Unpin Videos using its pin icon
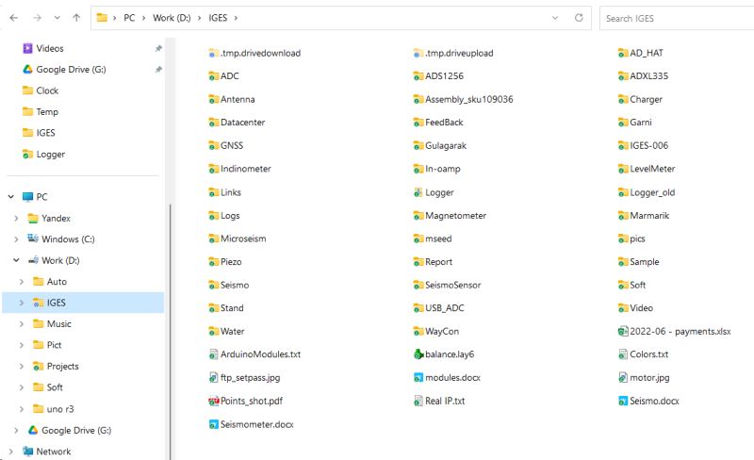The width and height of the screenshot is (754, 460). click(x=158, y=48)
